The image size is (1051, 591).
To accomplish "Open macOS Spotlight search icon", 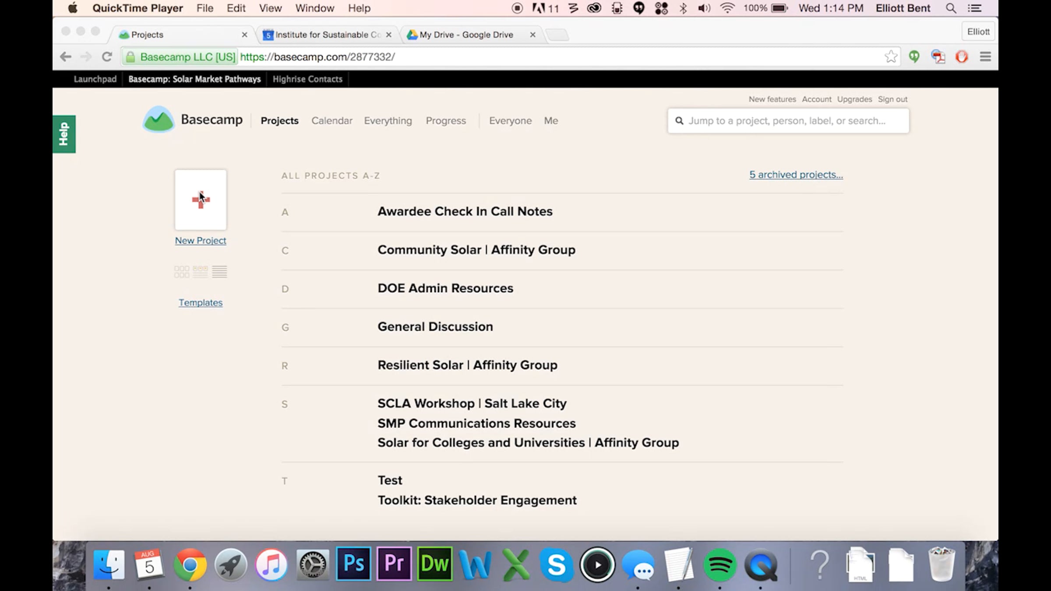I will coord(951,8).
